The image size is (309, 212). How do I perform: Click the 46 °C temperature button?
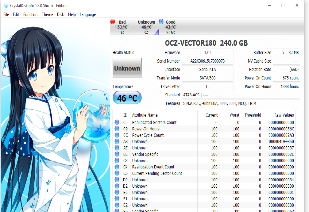click(127, 98)
